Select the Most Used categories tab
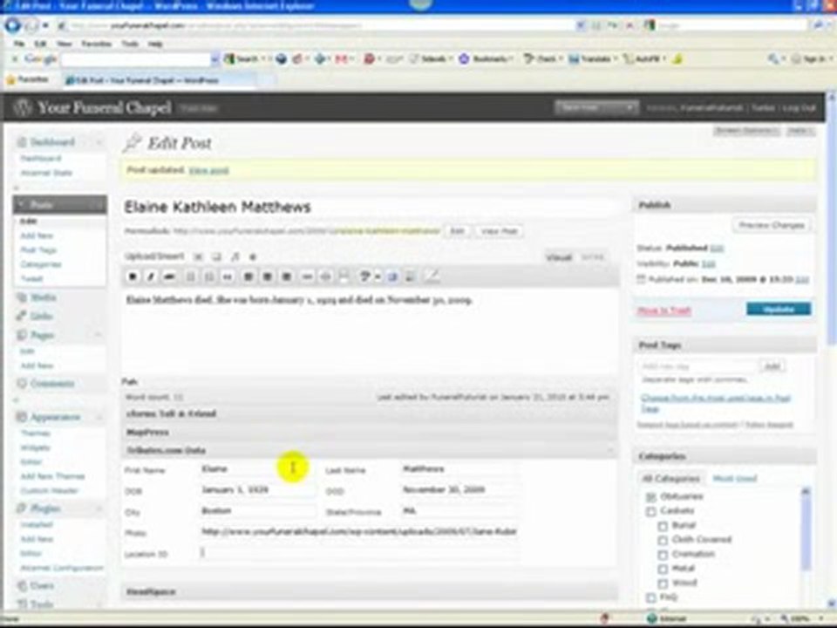 tap(734, 479)
